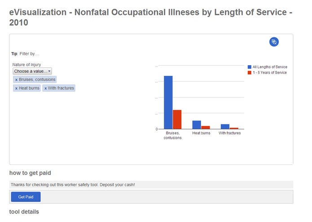Click the Get Paid button
This screenshot has width=312, height=222.
pyautogui.click(x=26, y=197)
